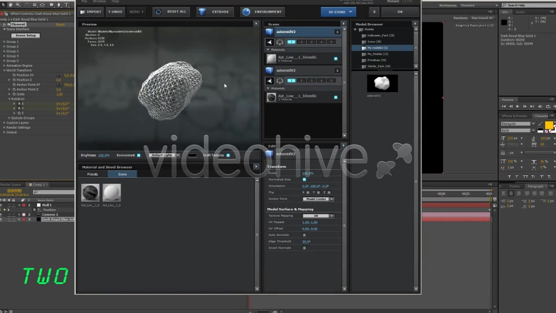Viewport: 556px width, 313px height.
Task: Assign second asteroidV2 to group 4
Action: click(321, 81)
